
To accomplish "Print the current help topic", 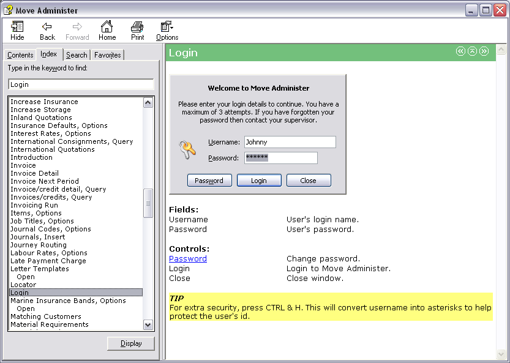I will 138,30.
